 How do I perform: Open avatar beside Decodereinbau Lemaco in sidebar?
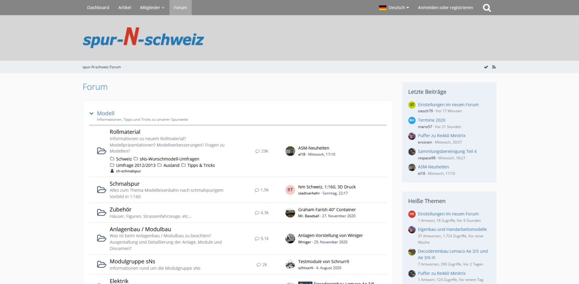[412, 252]
